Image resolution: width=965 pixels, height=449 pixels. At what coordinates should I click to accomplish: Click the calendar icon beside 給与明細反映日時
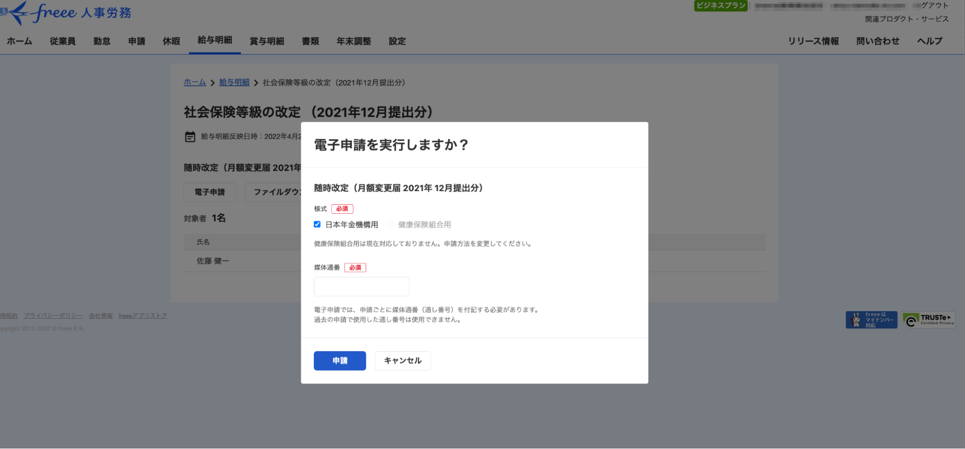[190, 136]
